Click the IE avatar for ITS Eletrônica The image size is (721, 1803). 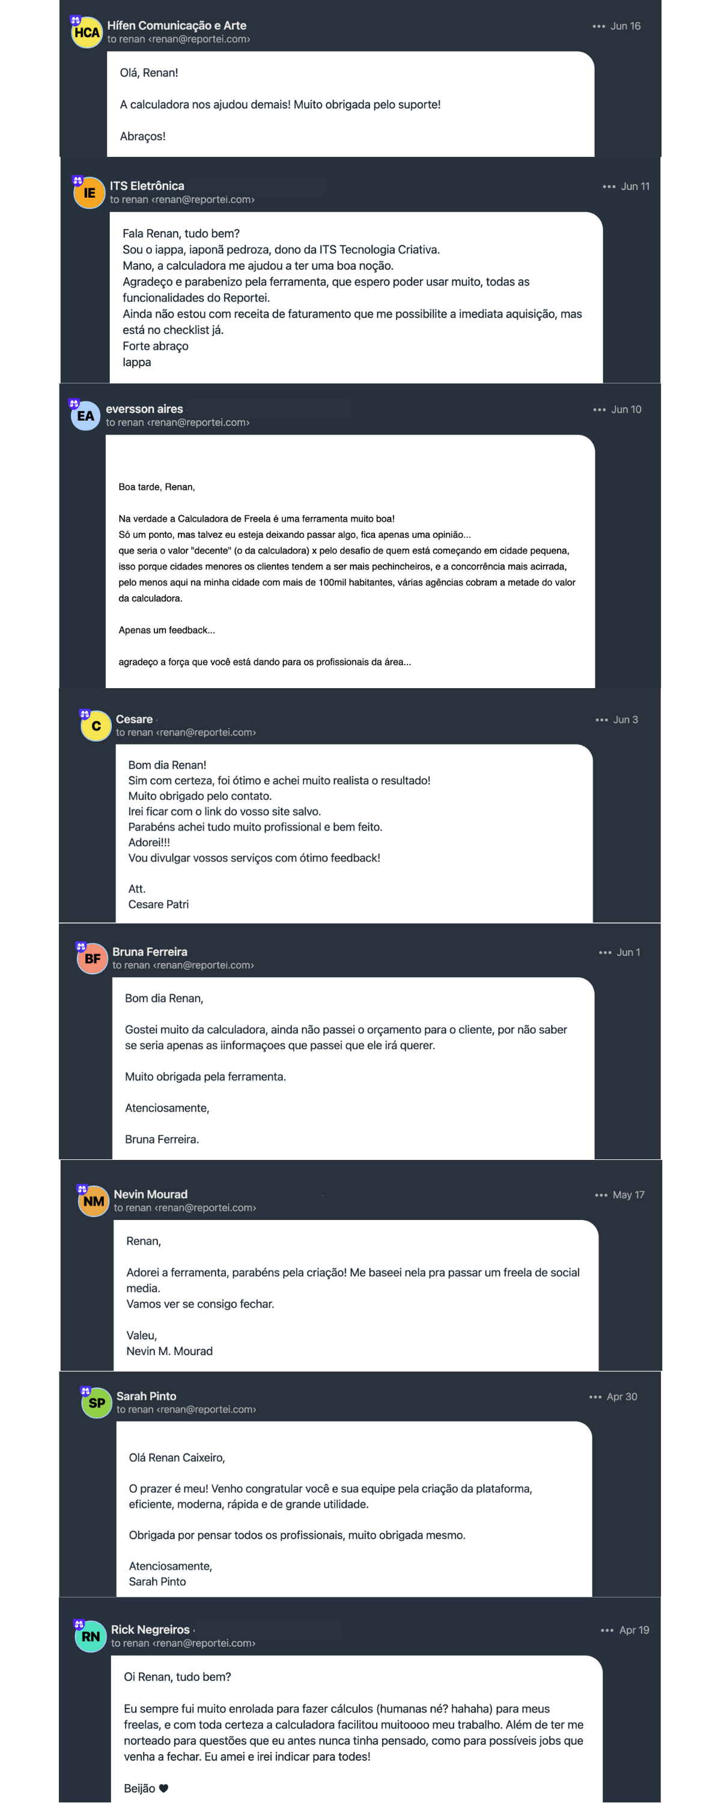[90, 193]
